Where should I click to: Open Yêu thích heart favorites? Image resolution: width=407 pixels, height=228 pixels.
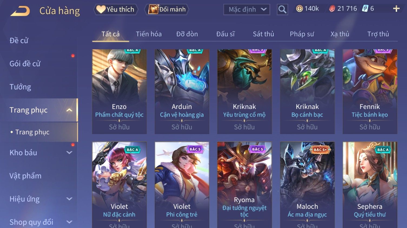(116, 9)
